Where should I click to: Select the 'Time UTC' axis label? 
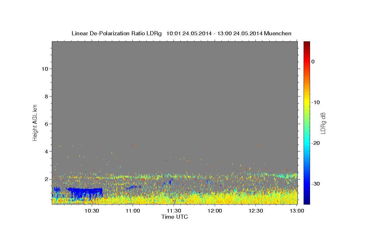click(x=174, y=217)
